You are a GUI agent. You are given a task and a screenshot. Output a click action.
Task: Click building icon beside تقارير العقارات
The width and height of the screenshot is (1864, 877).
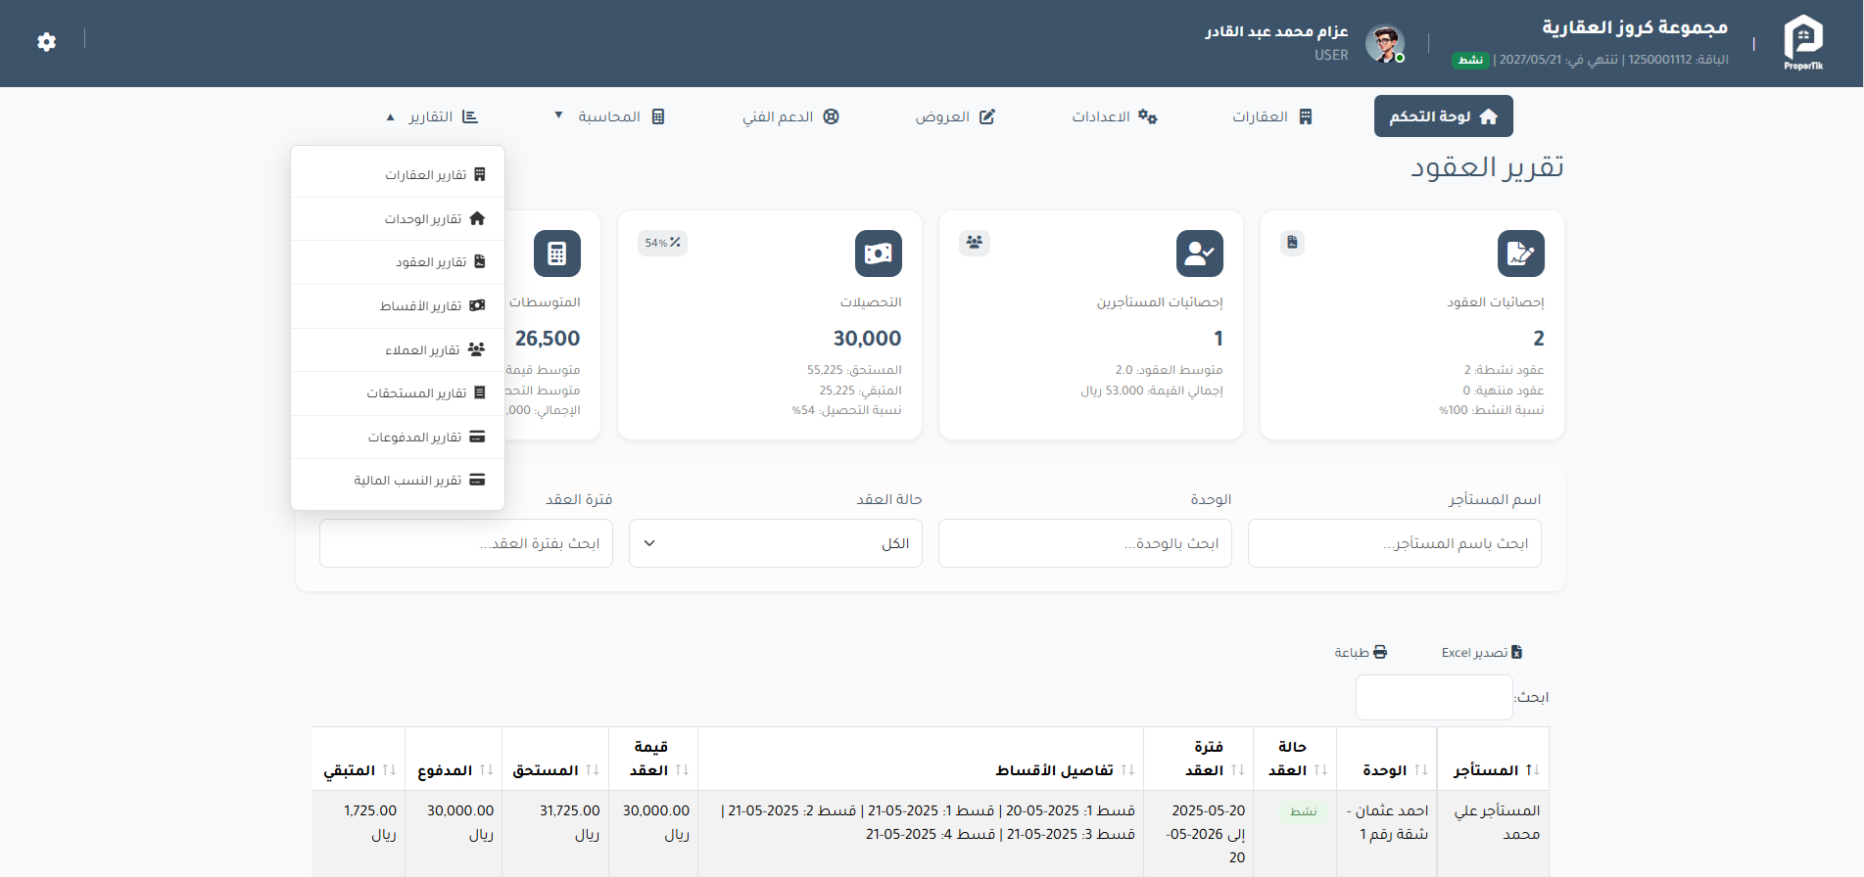tap(479, 174)
